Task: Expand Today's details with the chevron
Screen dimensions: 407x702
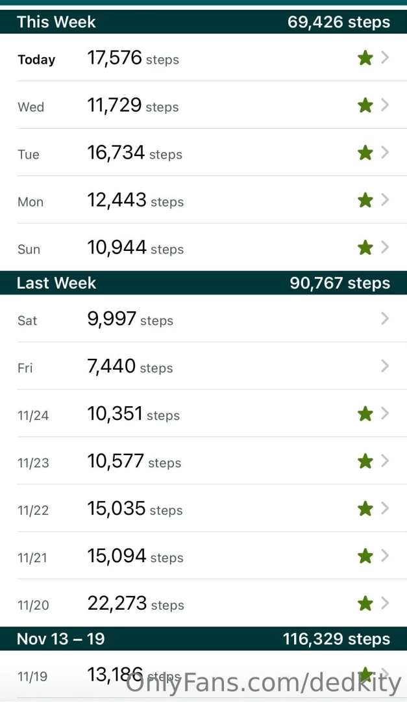Action: [x=385, y=58]
